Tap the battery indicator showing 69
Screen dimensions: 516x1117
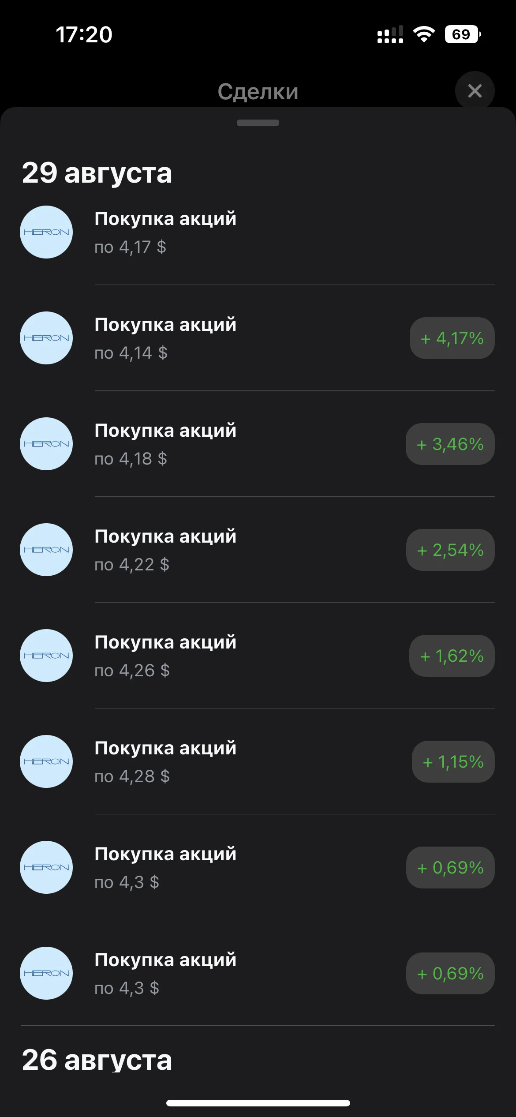pyautogui.click(x=463, y=34)
